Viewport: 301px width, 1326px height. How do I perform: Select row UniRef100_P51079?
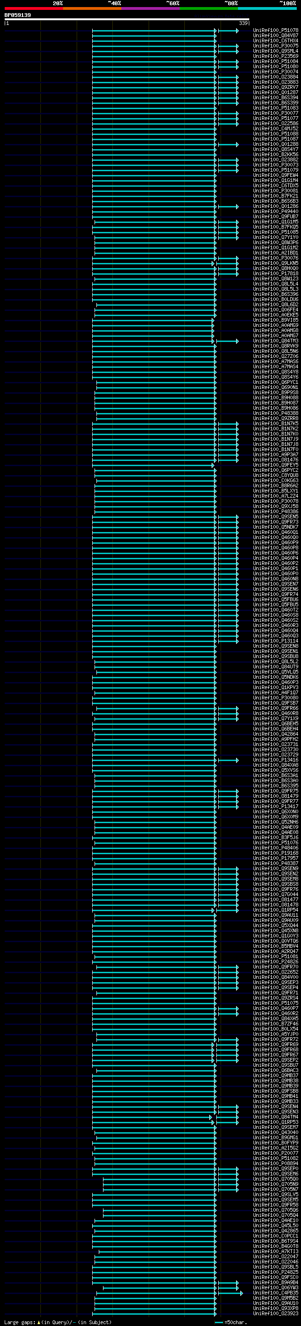(x=276, y=170)
